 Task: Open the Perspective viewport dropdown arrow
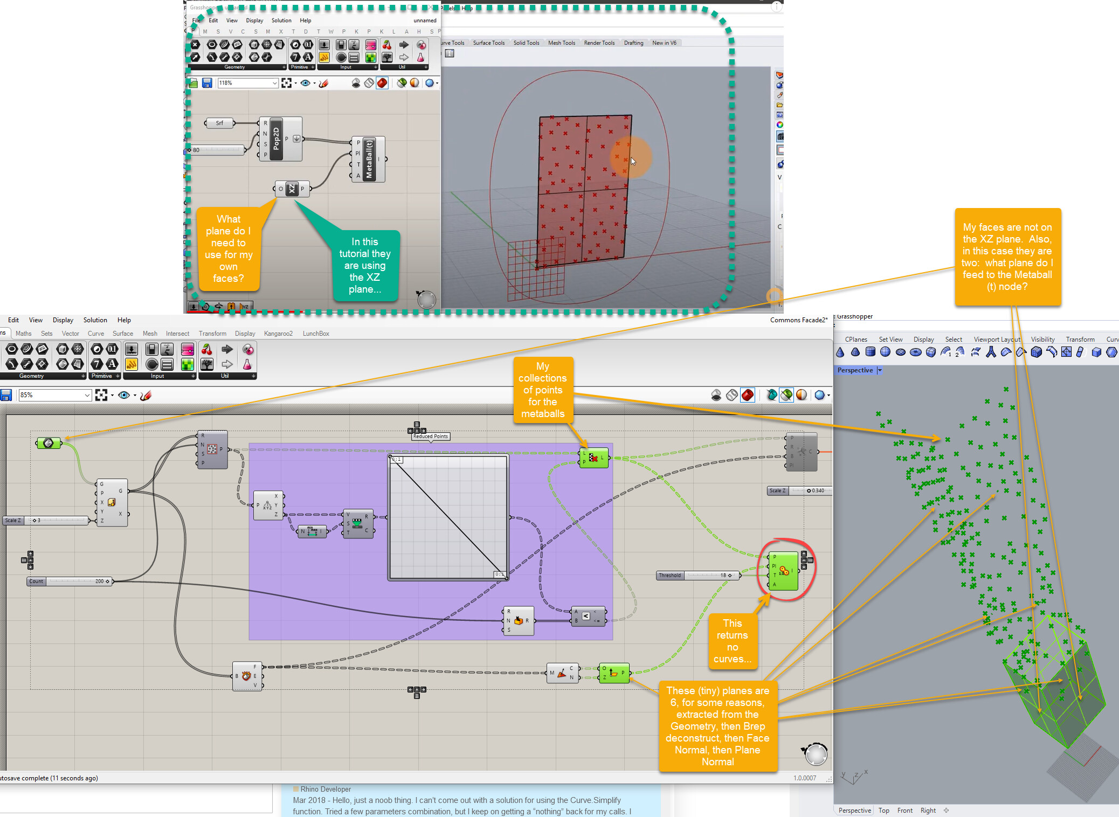879,370
